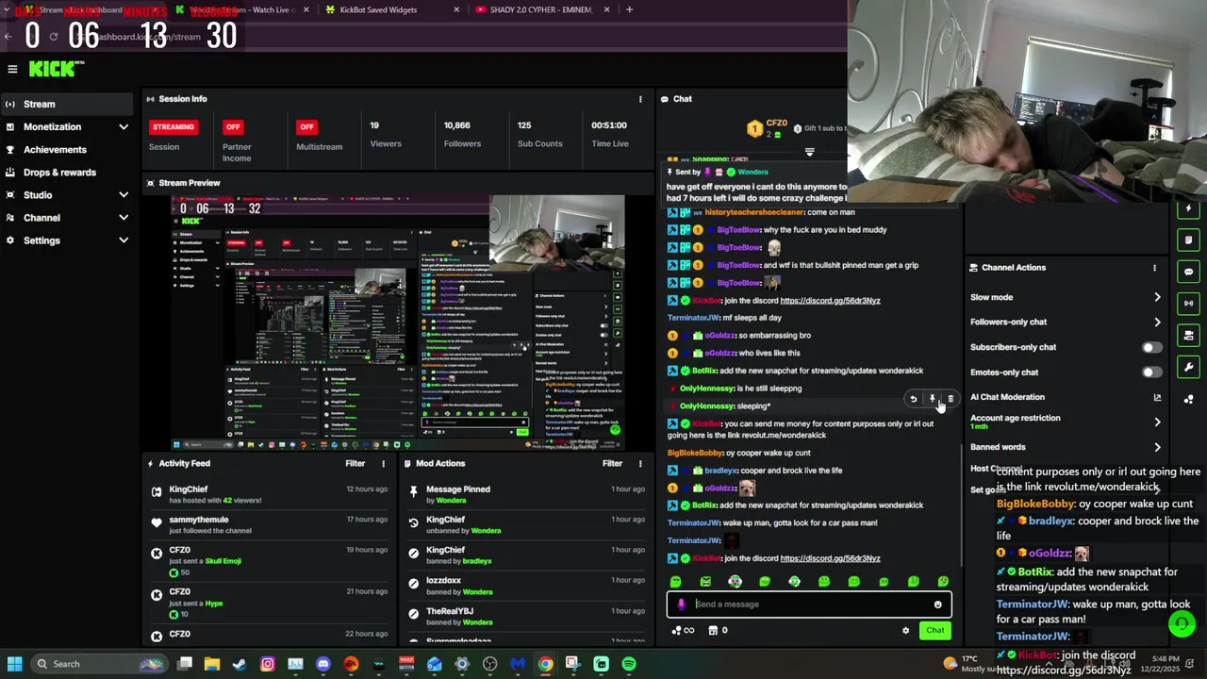This screenshot has width=1207, height=679.
Task: Click the undo icon on hovered chat message
Action: coord(913,399)
